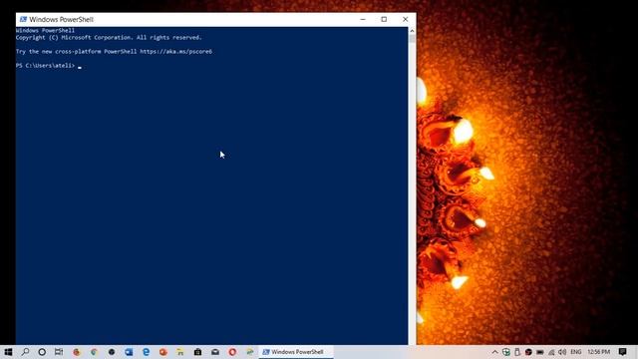Viewport: 638px width, 359px height.
Task: Close the Windows PowerShell window
Action: click(406, 19)
